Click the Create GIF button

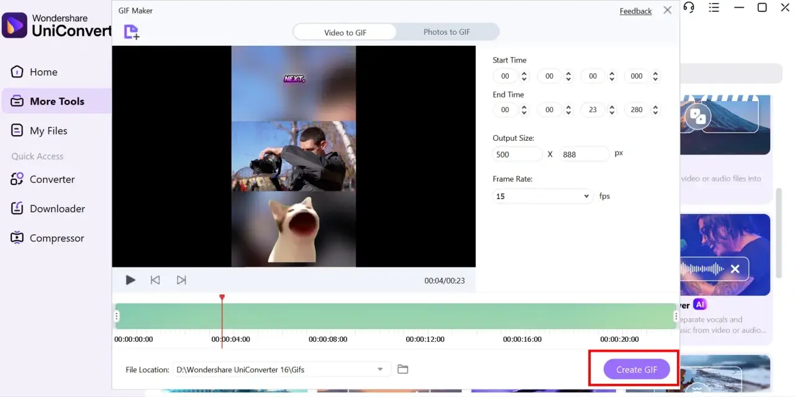point(637,370)
